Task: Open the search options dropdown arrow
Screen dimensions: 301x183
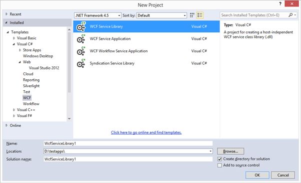Action: [x=295, y=15]
